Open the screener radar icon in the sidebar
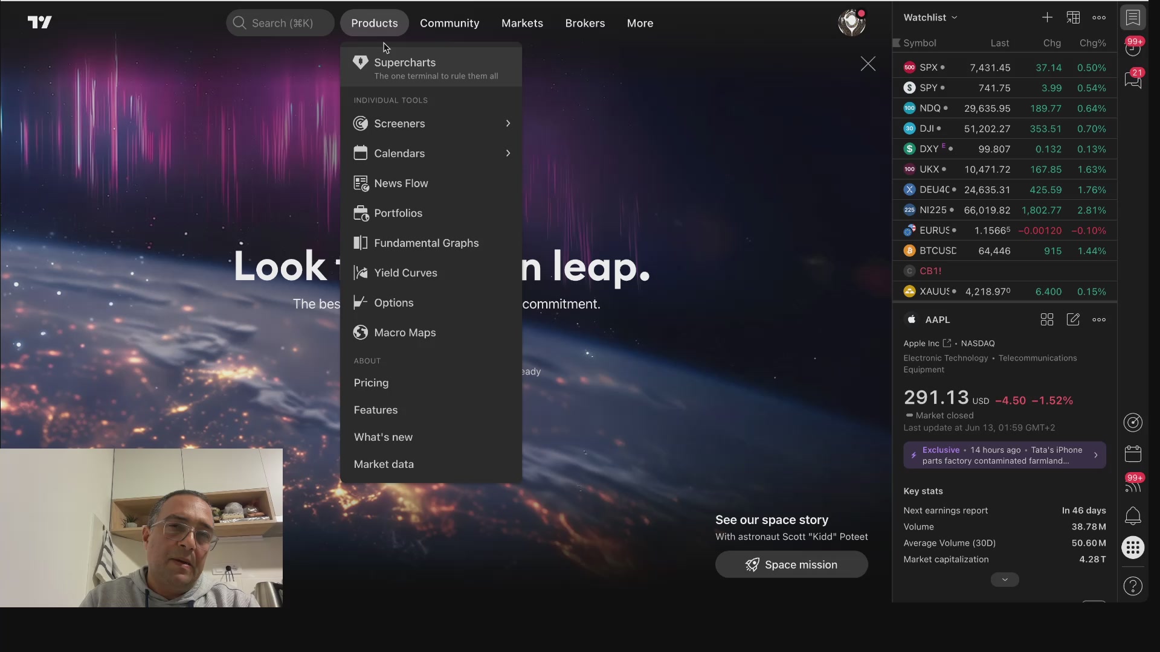 pyautogui.click(x=1133, y=423)
